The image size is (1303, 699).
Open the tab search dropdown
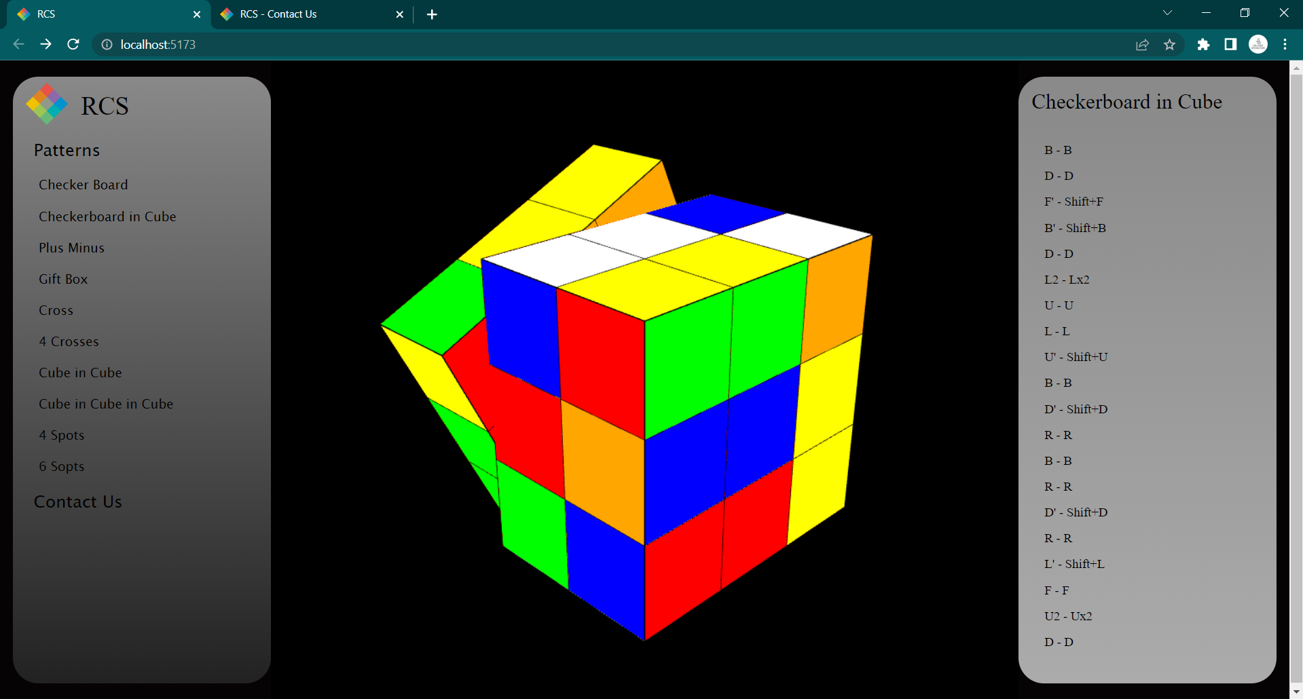[x=1167, y=12]
